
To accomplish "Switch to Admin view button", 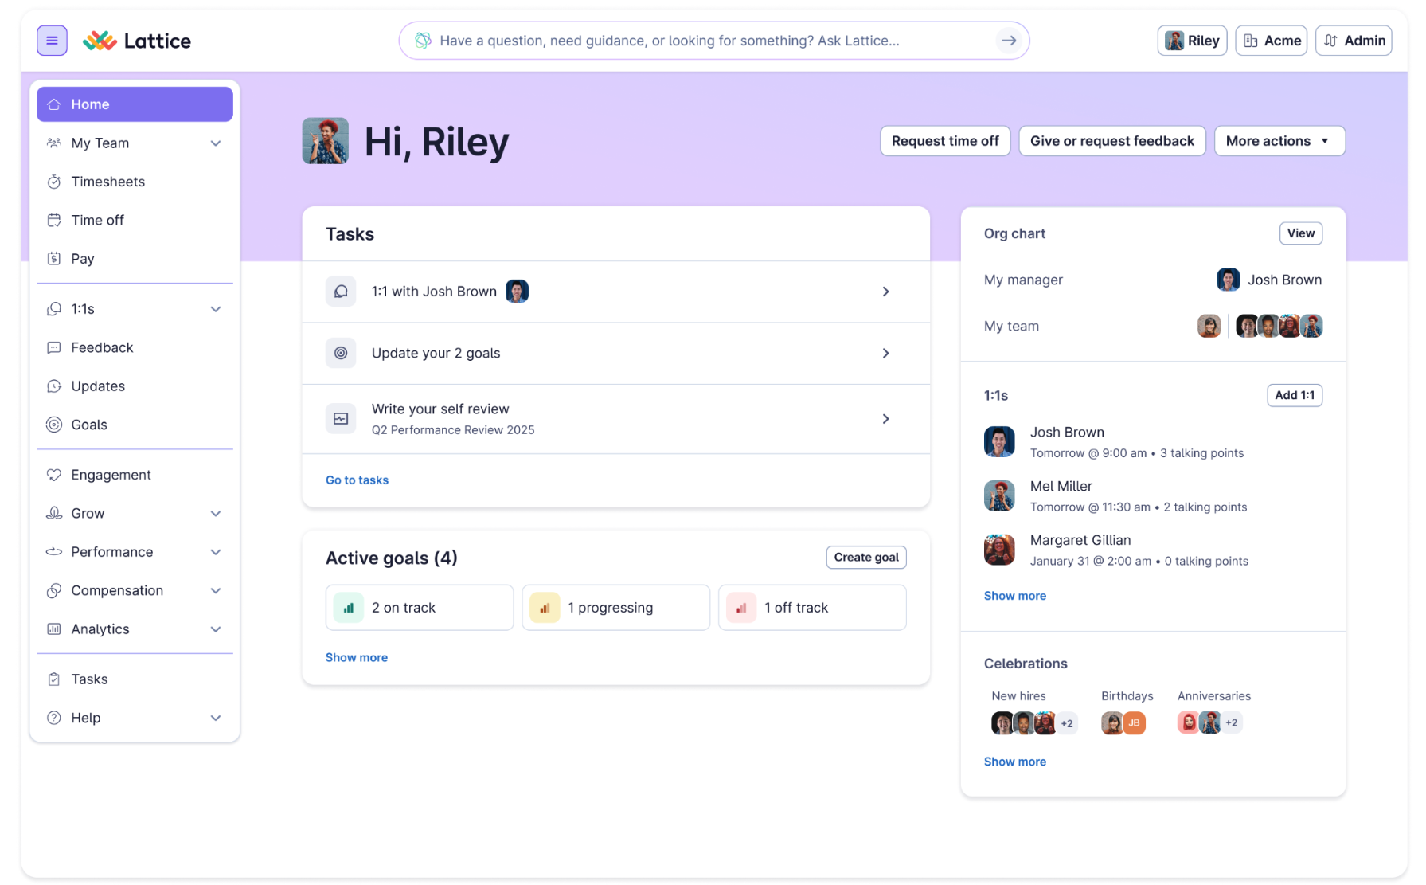I will (x=1354, y=41).
